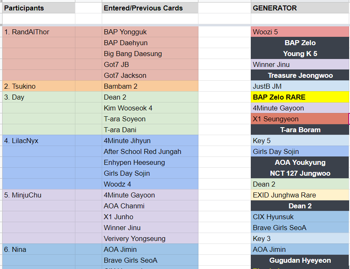Select the '2. Tsukino' participant cell
This screenshot has height=269, width=350.
coord(39,86)
